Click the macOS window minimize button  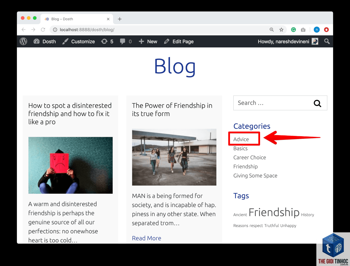(x=29, y=18)
